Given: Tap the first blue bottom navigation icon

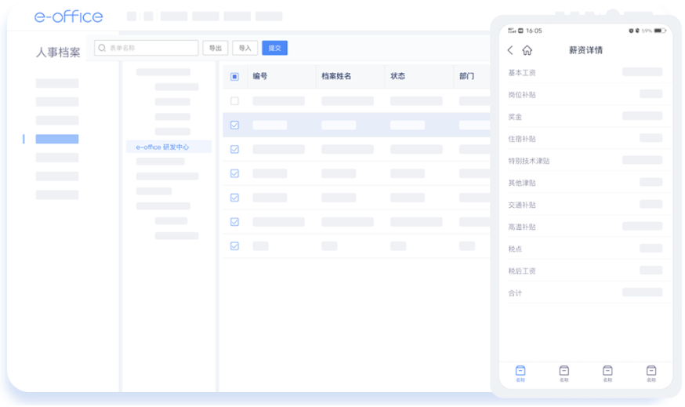Looking at the screenshot, I should 520,372.
